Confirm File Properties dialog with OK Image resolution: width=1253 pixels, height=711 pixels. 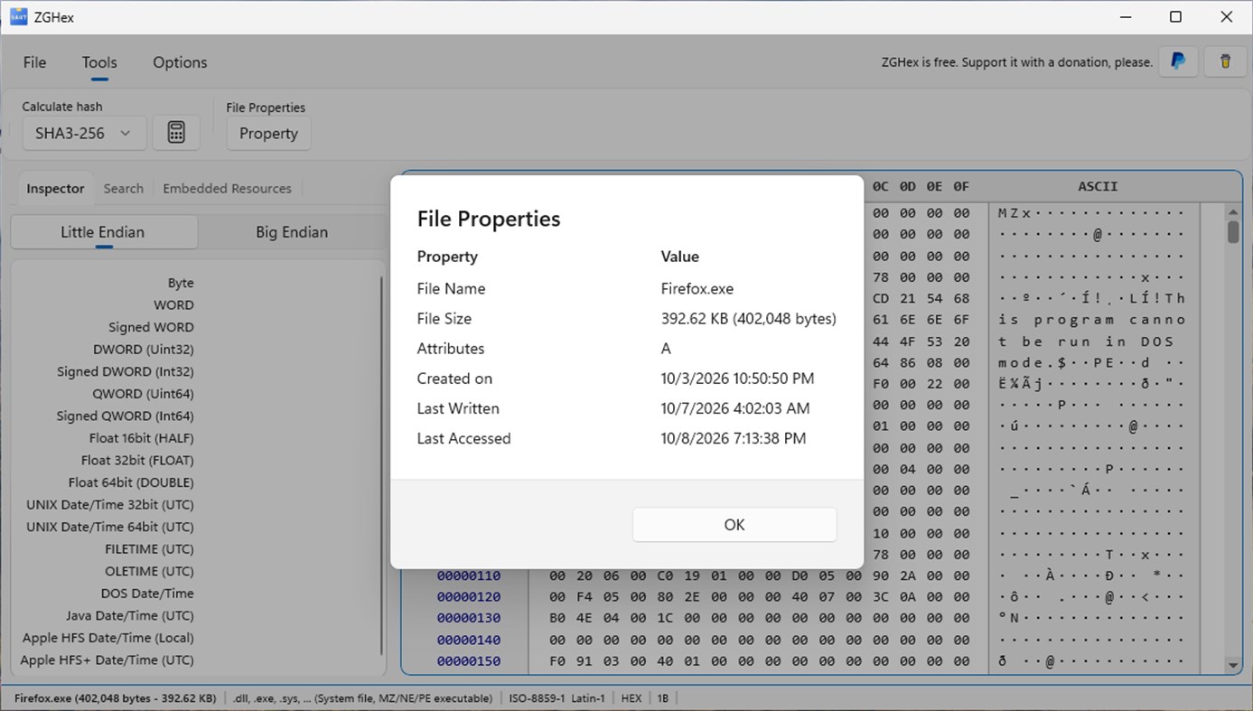(734, 525)
